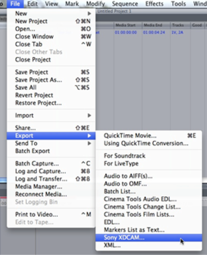This screenshot has height=255, width=207.
Task: Open the Sequence menu
Action: (125, 4)
